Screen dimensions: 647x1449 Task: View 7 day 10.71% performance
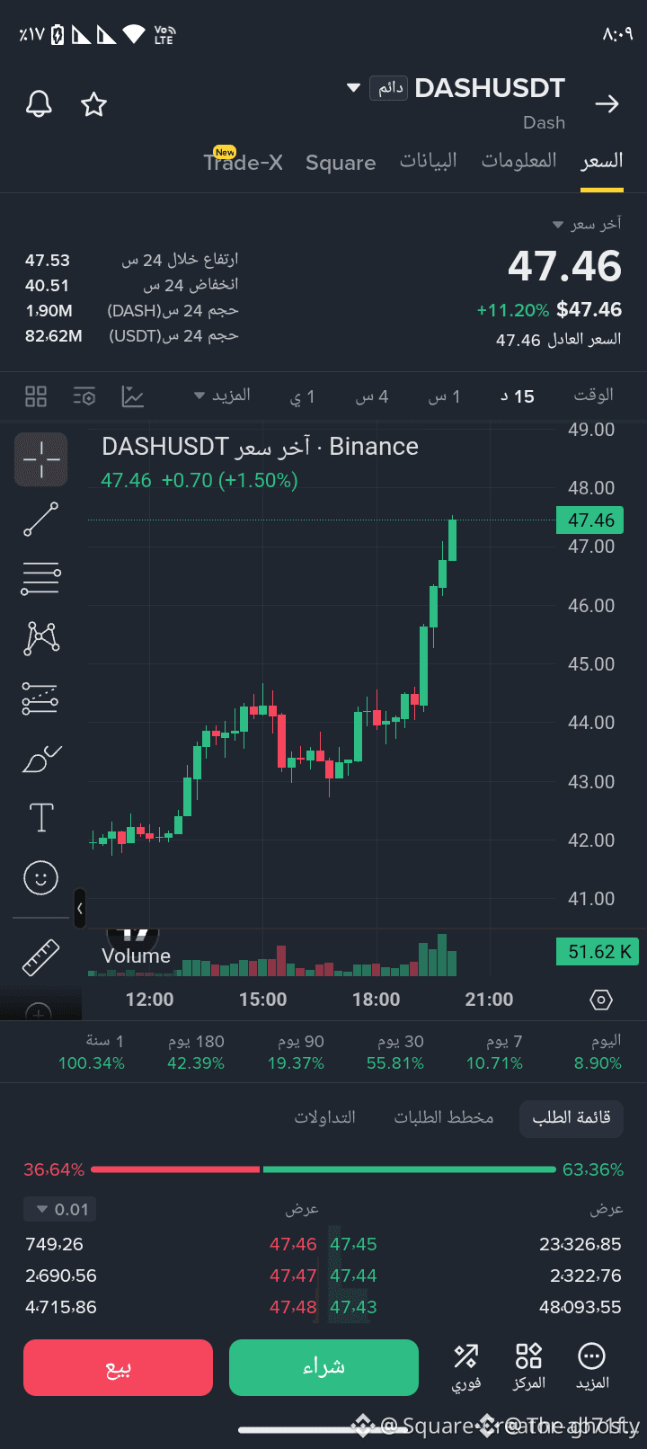coord(494,1053)
